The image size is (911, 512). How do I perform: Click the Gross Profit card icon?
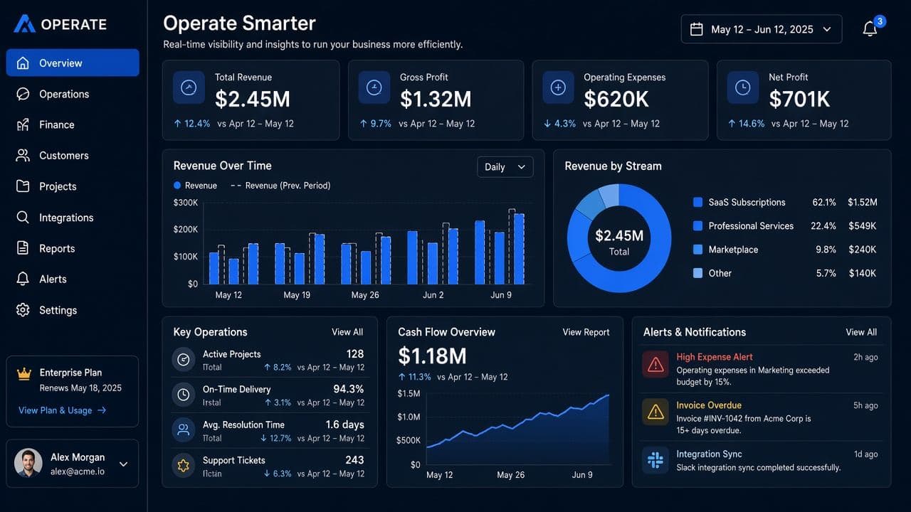[x=374, y=87]
